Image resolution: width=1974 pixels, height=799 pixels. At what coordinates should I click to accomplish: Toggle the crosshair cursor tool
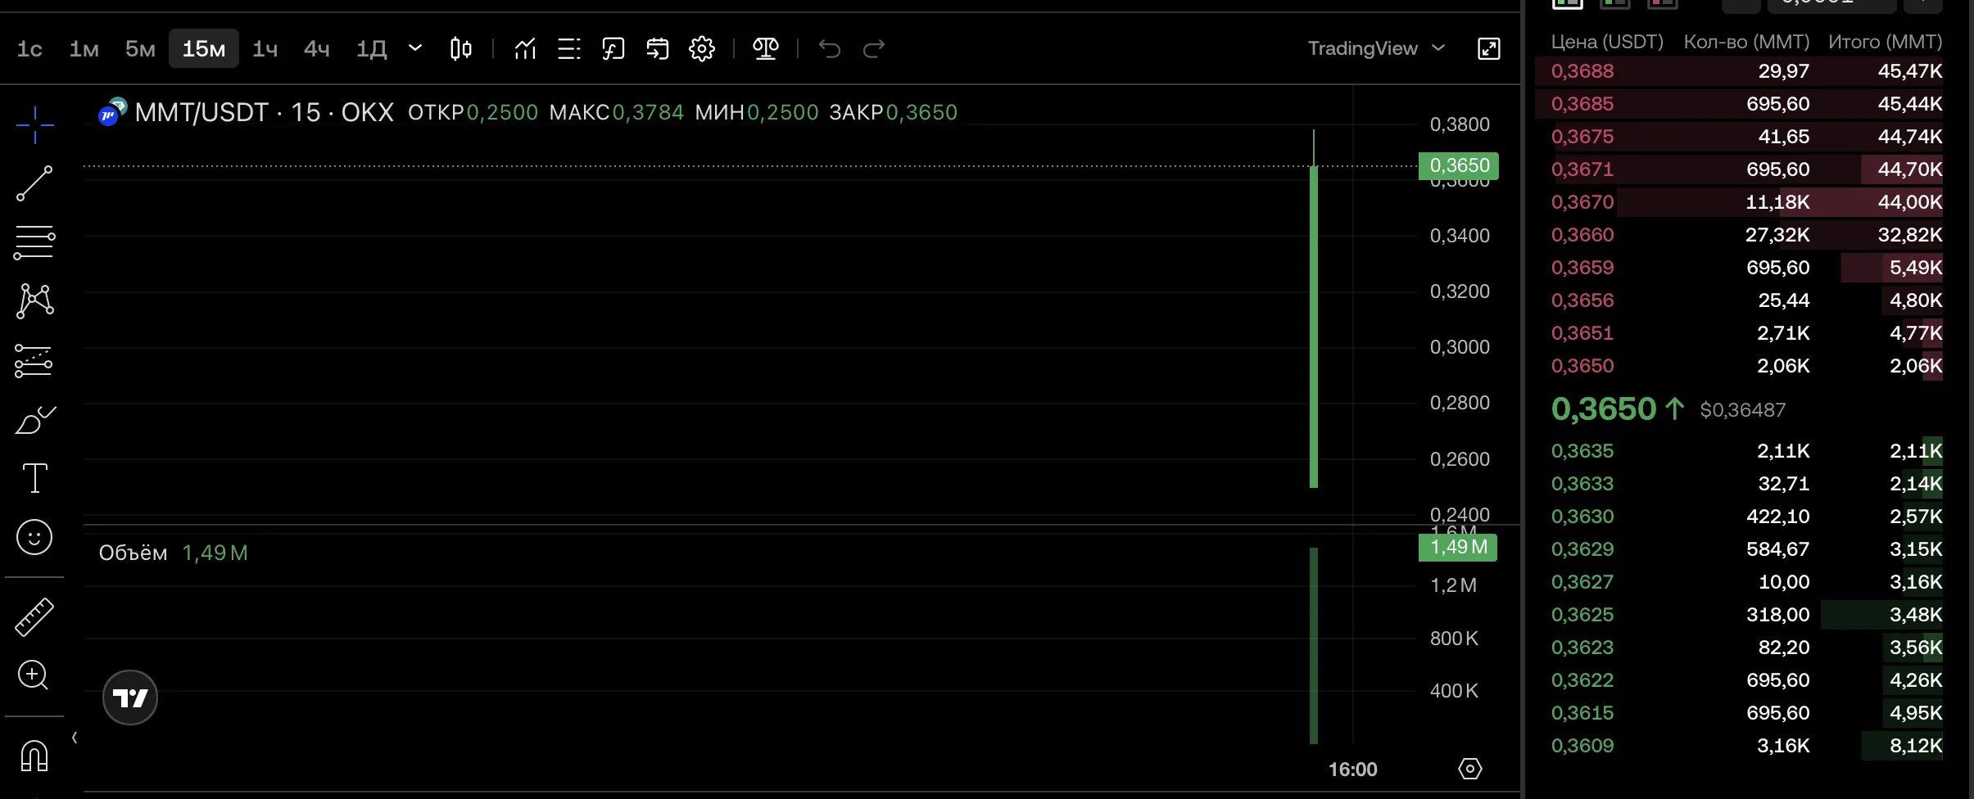point(34,124)
